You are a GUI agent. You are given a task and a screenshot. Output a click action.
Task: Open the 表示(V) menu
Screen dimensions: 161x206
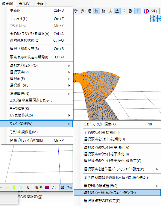[25, 3]
